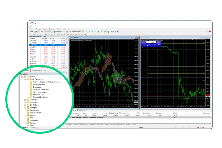The image size is (222, 148).
Task: Toggle the Data Window crosshair icon
Action: [42, 32]
